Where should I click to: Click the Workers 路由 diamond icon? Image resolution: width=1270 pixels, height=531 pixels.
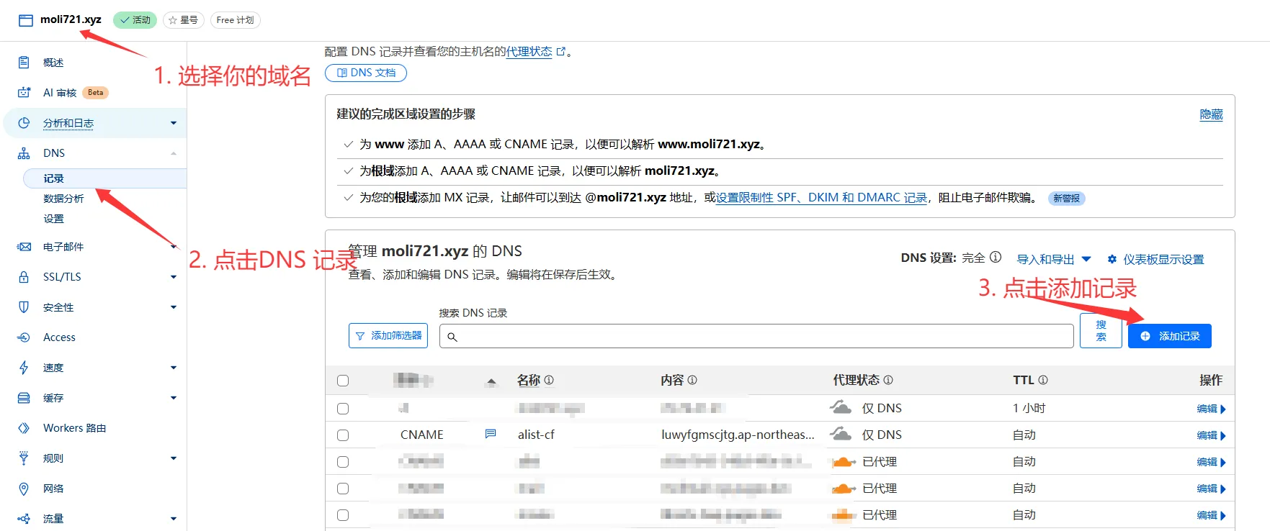24,428
